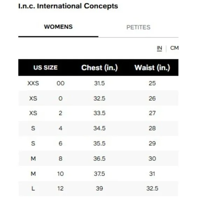Screen dimensions: 203x203
Task: Open the PETITES size tab
Action: (138, 27)
